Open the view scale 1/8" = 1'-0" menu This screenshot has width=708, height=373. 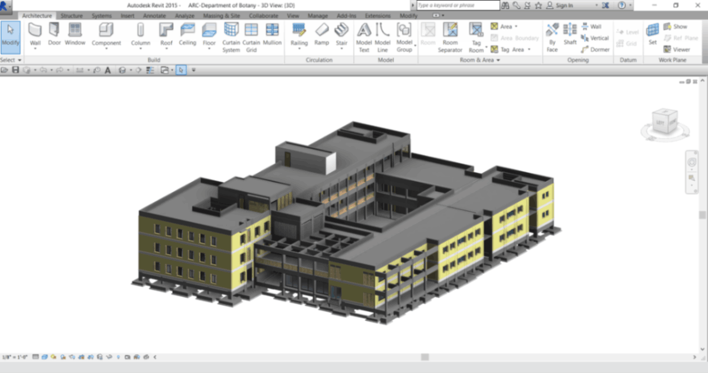tap(15, 357)
